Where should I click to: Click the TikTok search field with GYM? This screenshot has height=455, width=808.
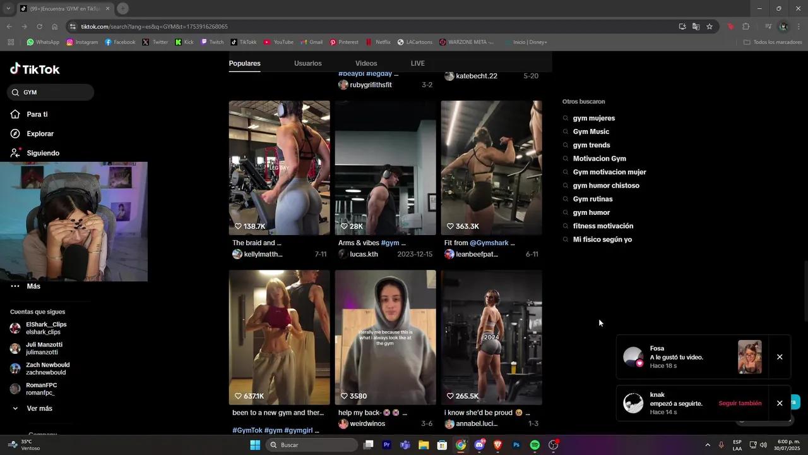coord(50,92)
